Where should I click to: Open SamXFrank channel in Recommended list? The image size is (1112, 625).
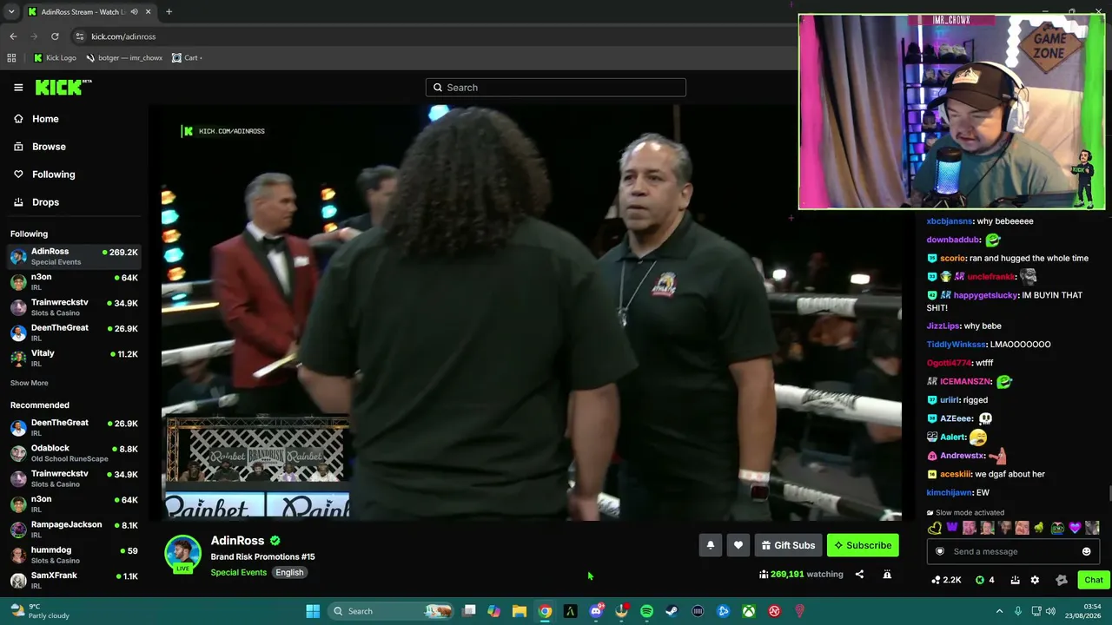pos(74,580)
